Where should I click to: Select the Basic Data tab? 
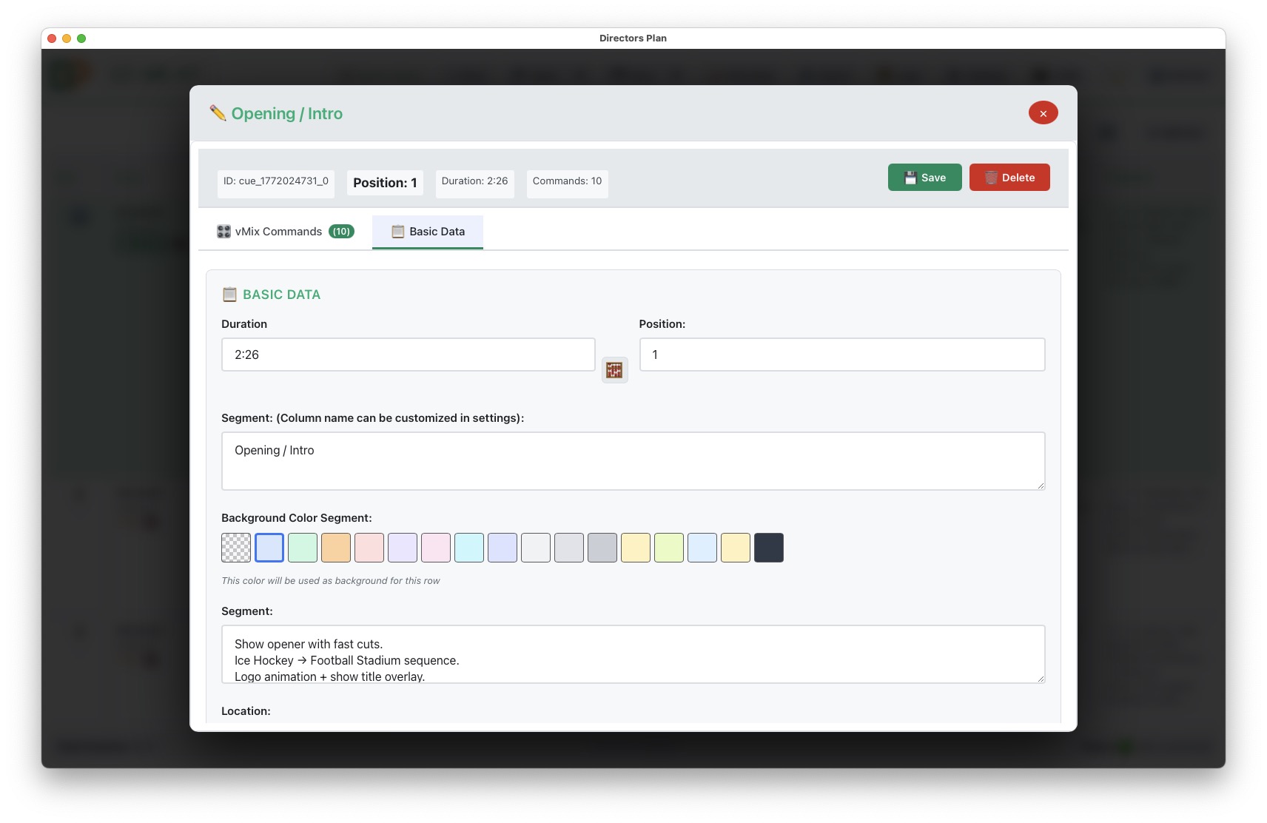point(428,232)
